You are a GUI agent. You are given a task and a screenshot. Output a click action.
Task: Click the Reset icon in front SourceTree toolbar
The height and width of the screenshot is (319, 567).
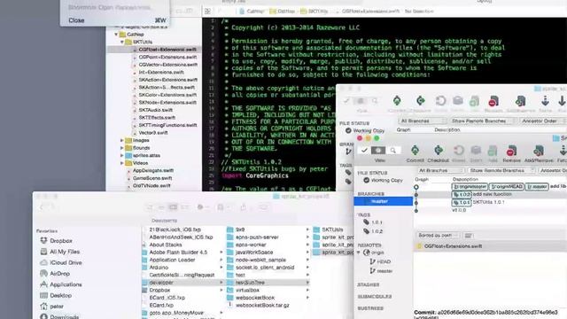[x=459, y=151]
